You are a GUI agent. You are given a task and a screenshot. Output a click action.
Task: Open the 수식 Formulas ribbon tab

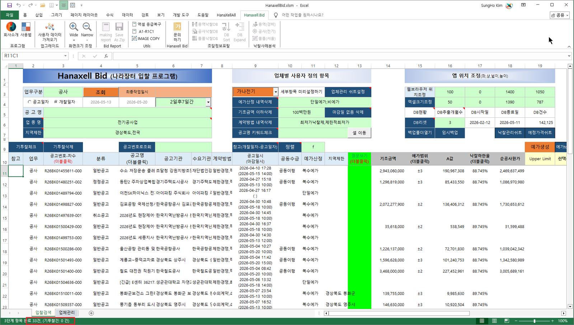(x=110, y=15)
